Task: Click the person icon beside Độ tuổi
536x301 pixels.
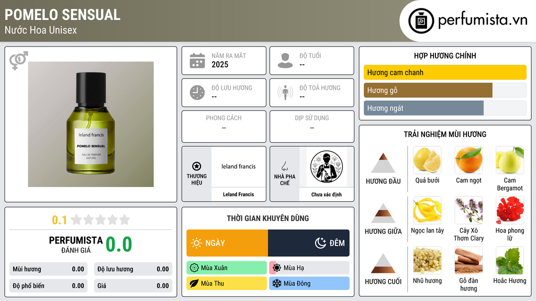Action: point(285,61)
